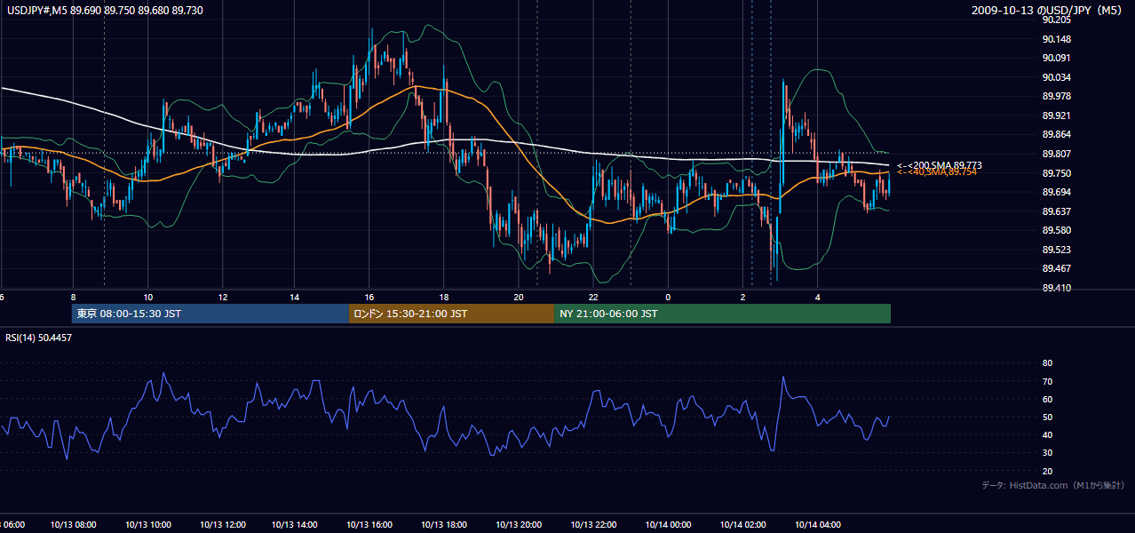Click the 40 SMA 89.754 label
This screenshot has width=1135, height=533.
(937, 172)
